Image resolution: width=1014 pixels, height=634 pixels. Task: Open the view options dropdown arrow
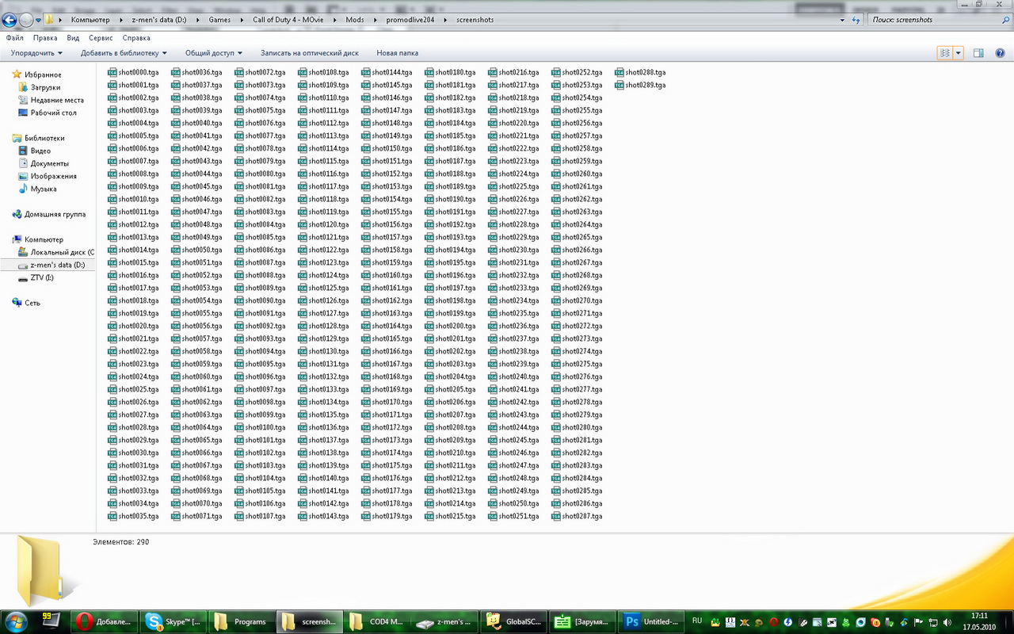(958, 53)
